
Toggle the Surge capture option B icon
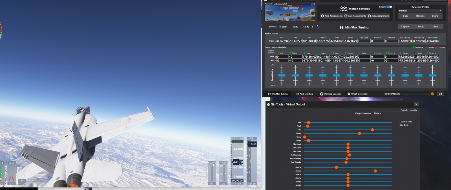tap(346, 53)
